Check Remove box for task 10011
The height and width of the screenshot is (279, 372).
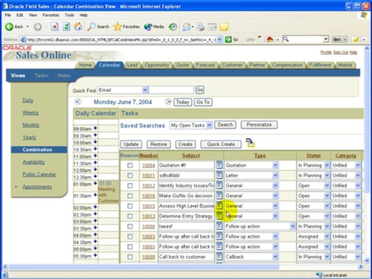tap(130, 175)
